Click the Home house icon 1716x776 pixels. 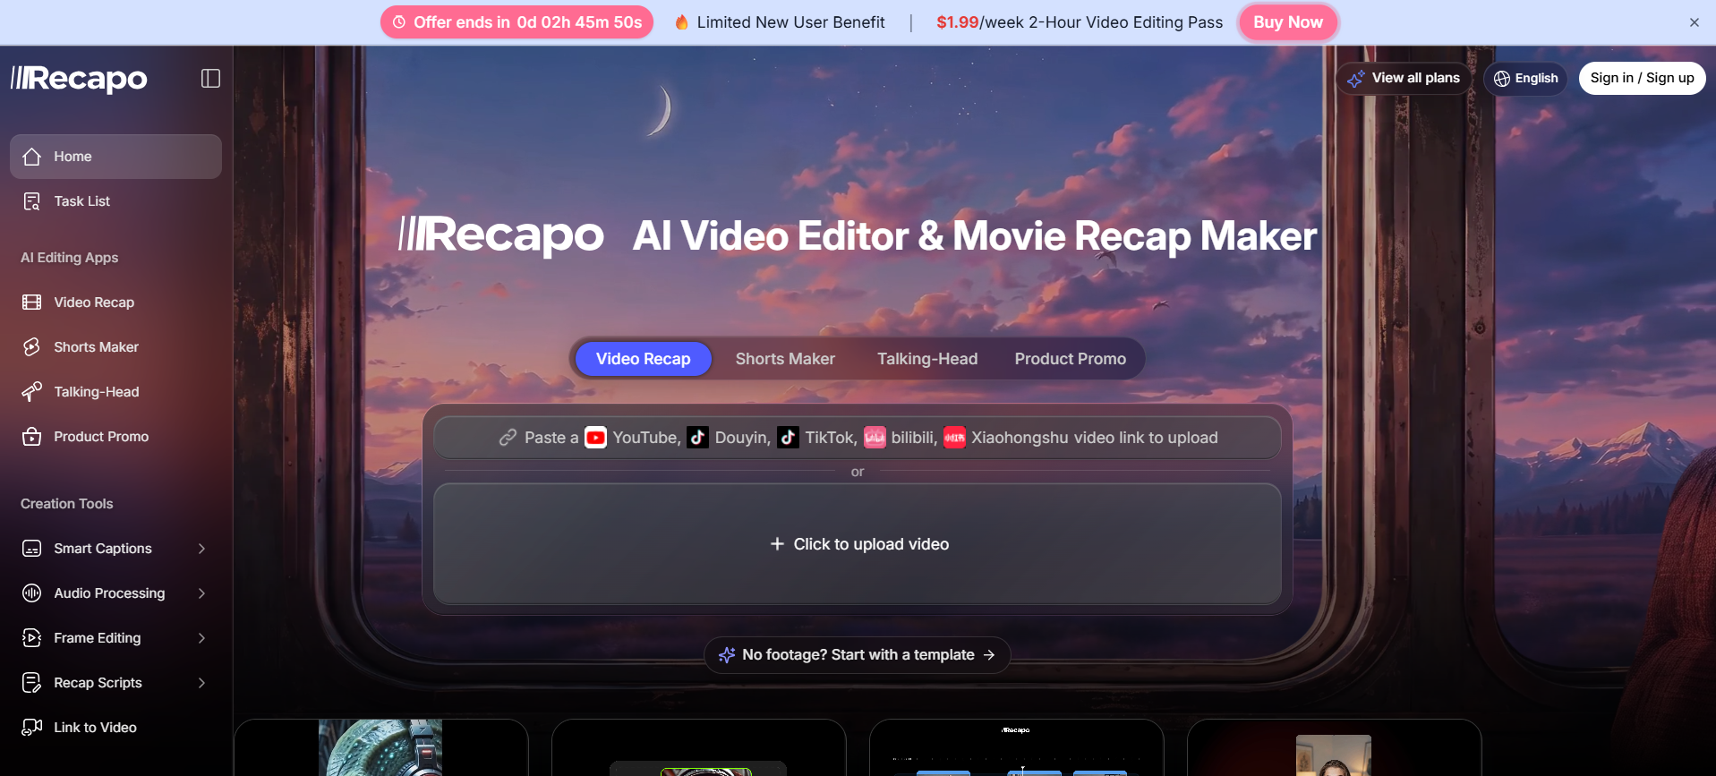(x=32, y=157)
